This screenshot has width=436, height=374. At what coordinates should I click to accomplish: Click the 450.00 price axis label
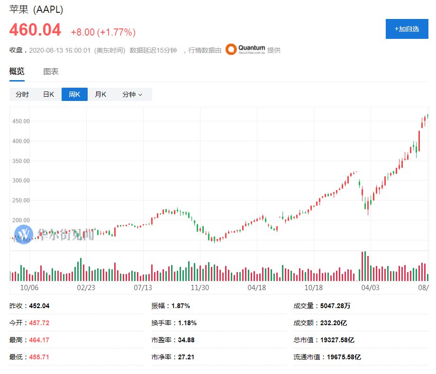click(x=21, y=121)
